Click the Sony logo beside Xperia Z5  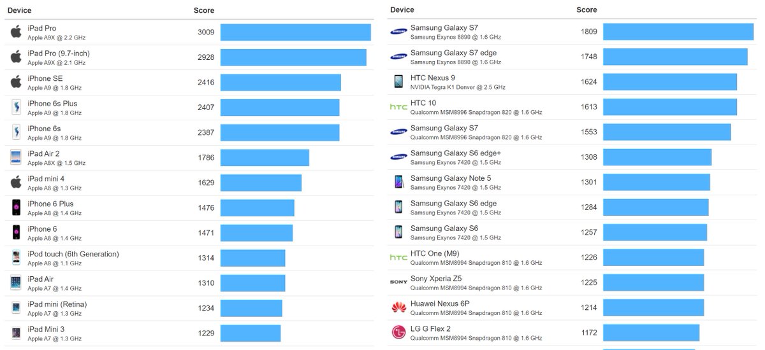(398, 282)
